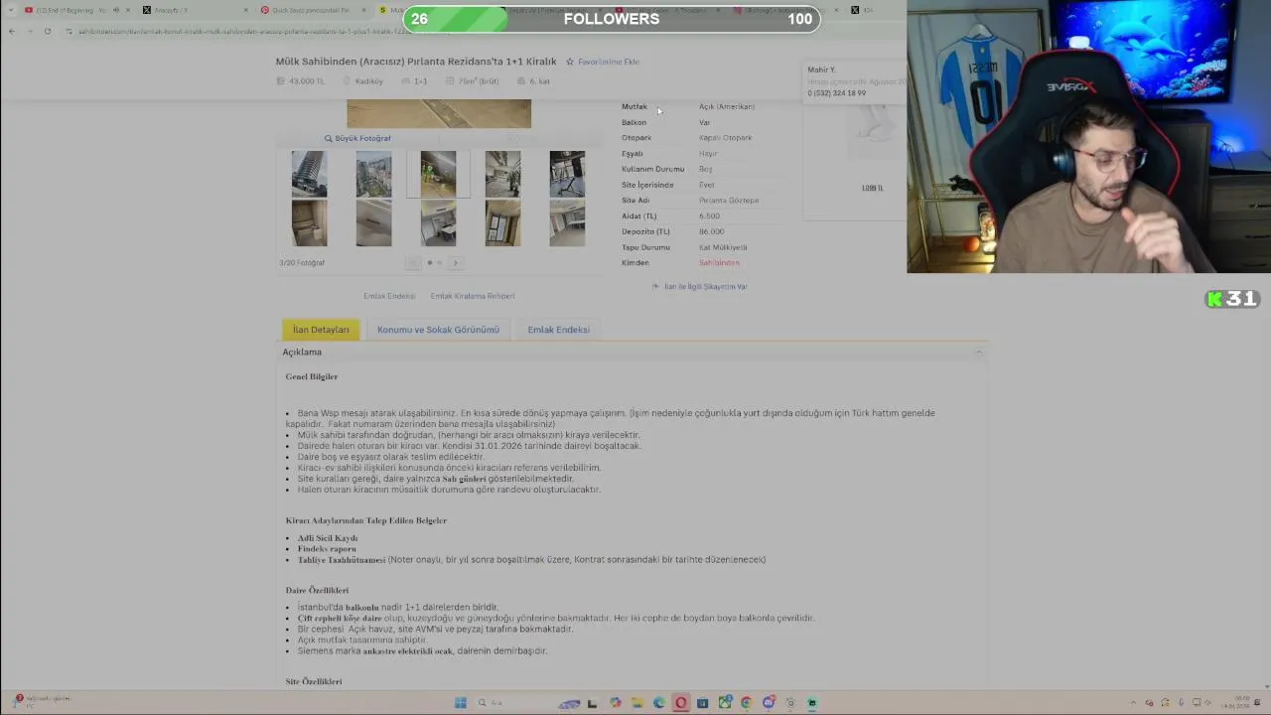Viewport: 1271px width, 715px height.
Task: Click the Depozito value 86.000
Action: coord(711,231)
